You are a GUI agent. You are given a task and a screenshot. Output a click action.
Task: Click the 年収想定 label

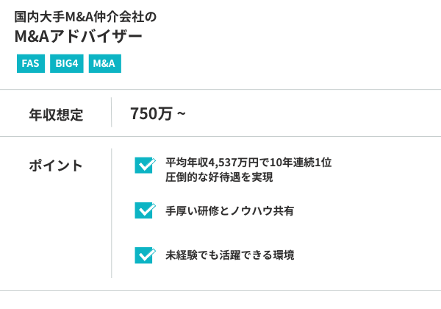tap(56, 114)
